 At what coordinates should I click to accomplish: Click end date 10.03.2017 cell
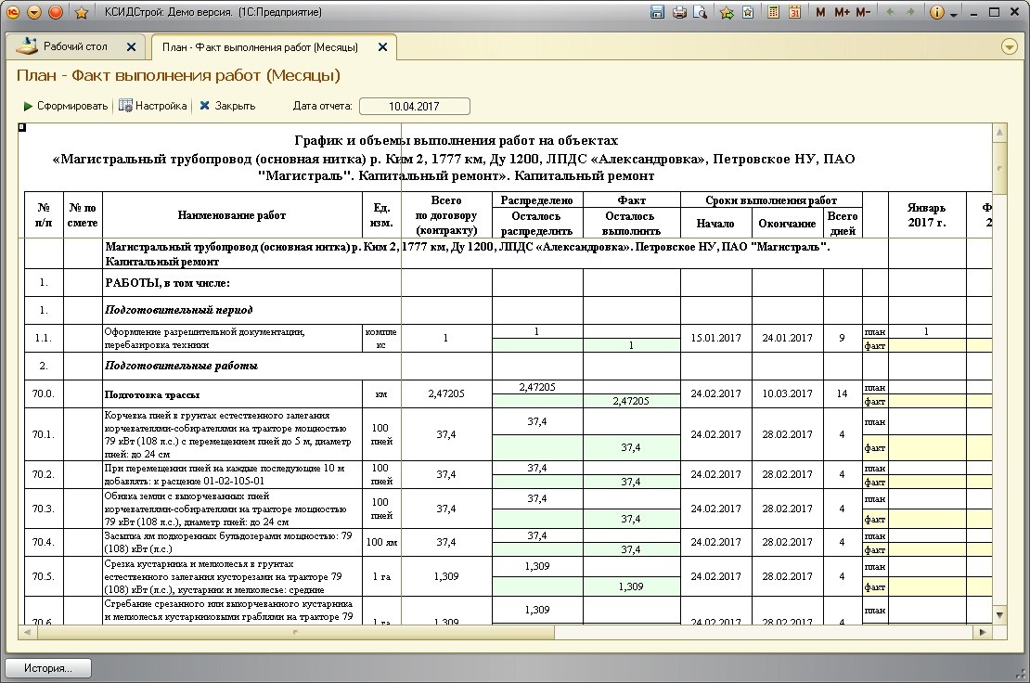pyautogui.click(x=787, y=394)
